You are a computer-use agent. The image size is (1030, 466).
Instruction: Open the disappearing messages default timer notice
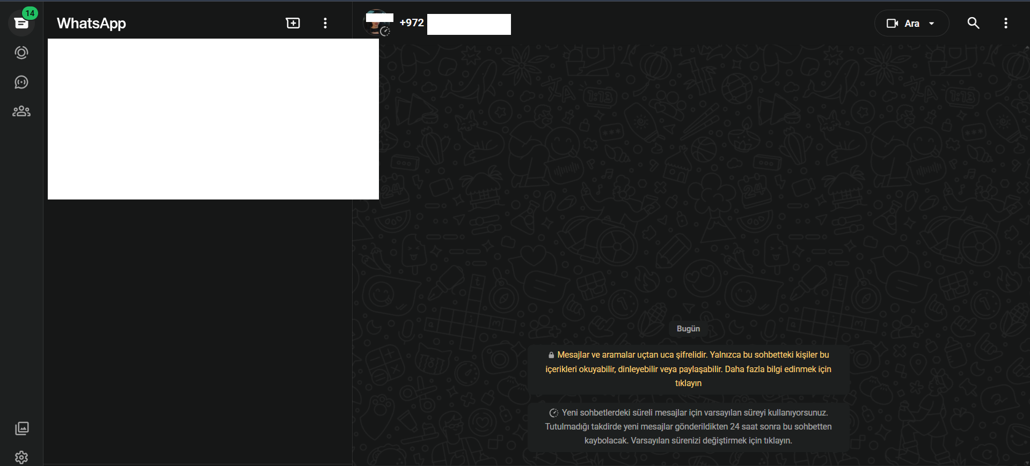click(x=688, y=426)
